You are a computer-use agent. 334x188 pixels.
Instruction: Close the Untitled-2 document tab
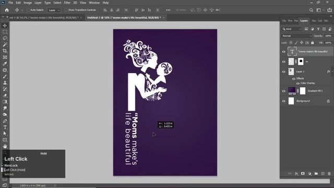pos(163,18)
